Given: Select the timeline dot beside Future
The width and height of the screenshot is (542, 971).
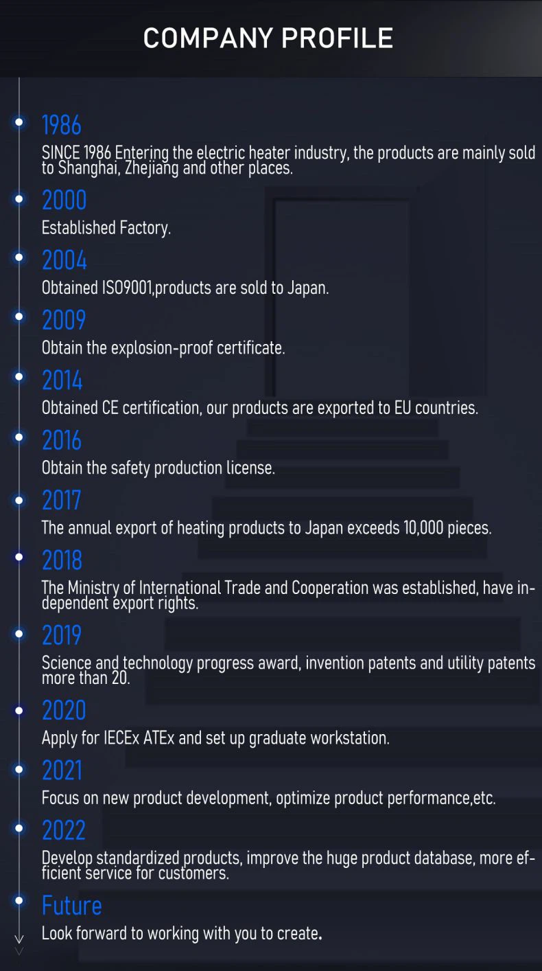Looking at the screenshot, I should point(19,900).
